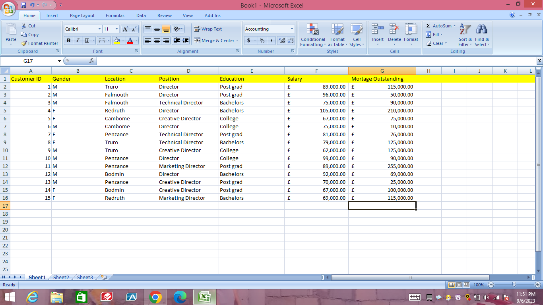Switch to the Sheet2 worksheet
The height and width of the screenshot is (305, 543).
(x=61, y=277)
